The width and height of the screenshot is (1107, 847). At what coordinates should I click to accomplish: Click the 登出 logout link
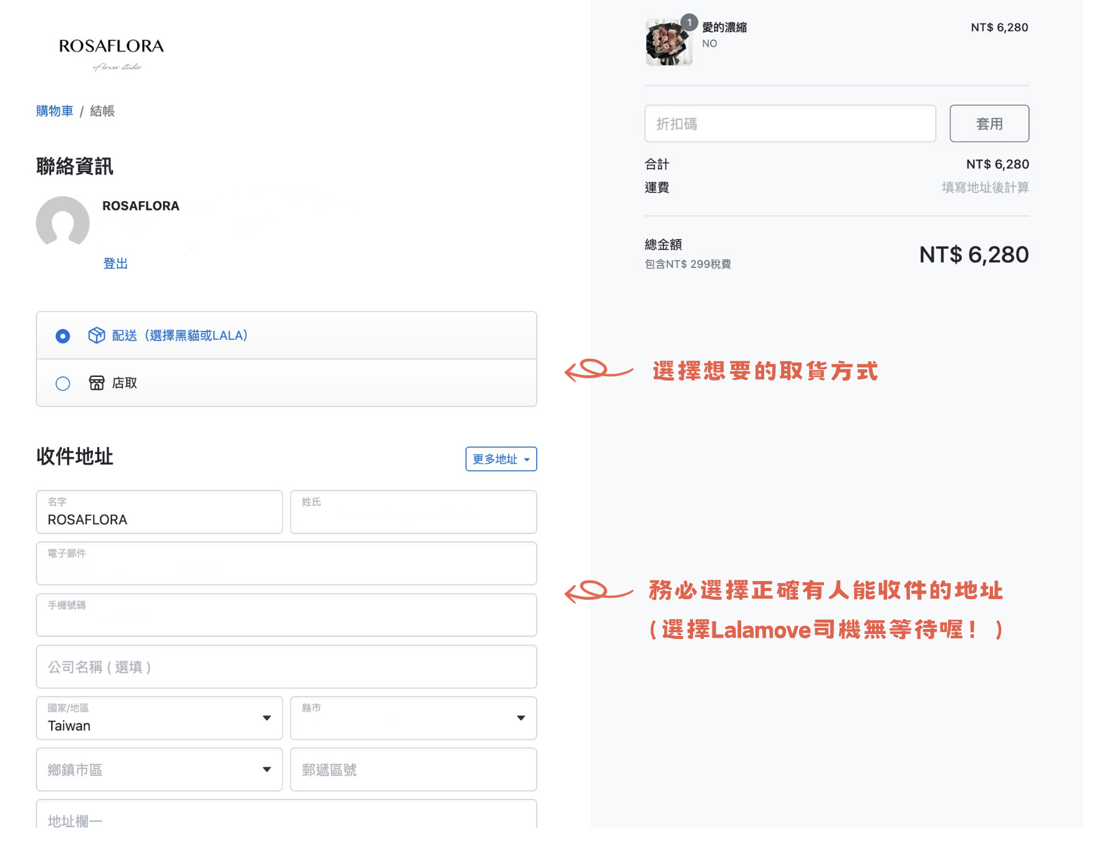[115, 263]
